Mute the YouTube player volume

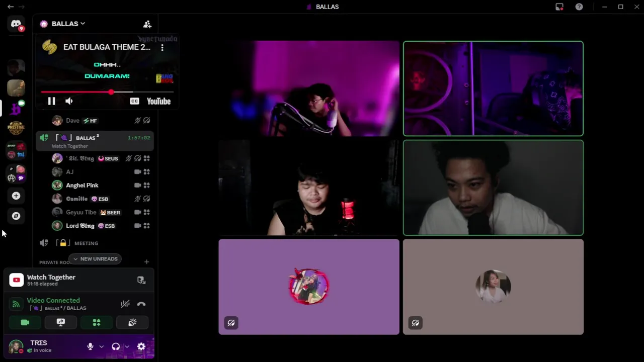[x=69, y=101]
